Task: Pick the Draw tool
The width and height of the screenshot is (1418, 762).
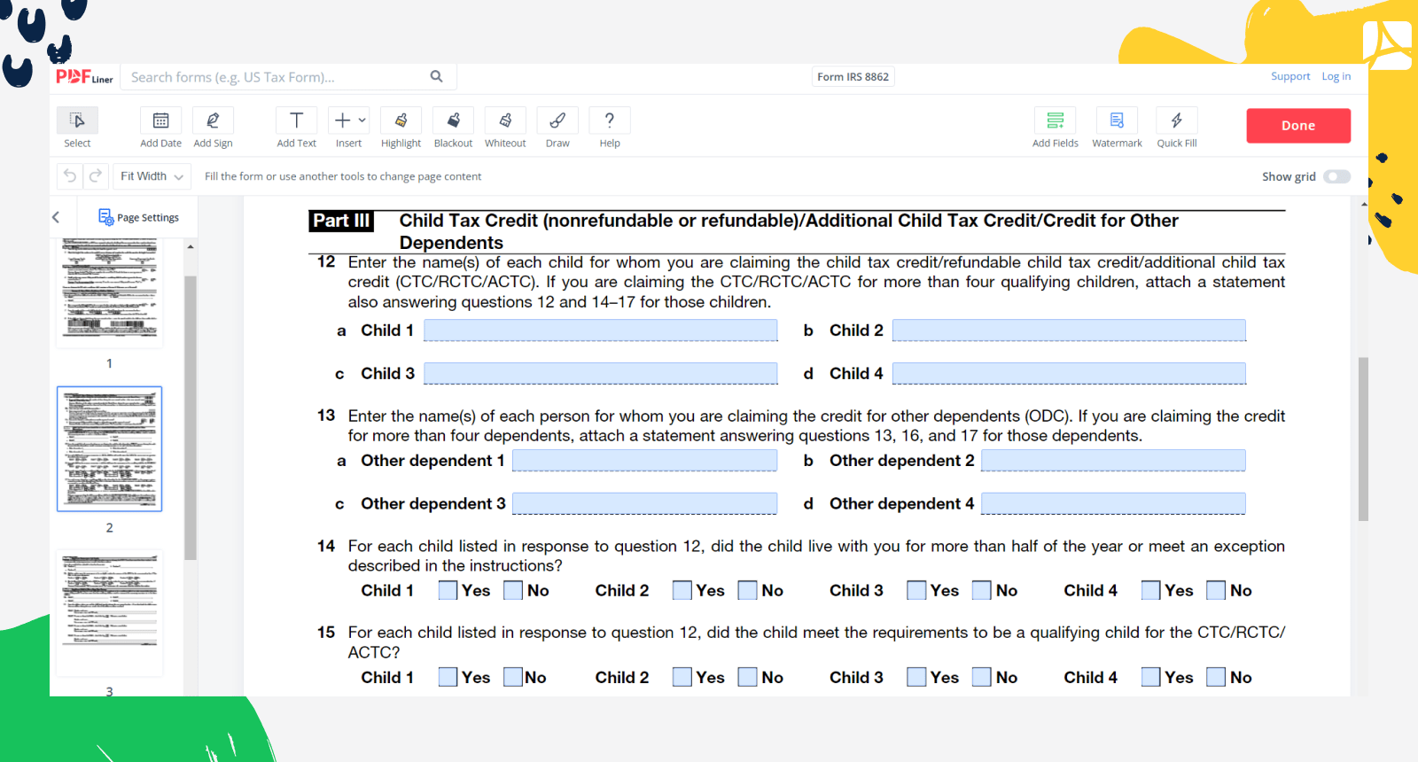Action: (557, 121)
